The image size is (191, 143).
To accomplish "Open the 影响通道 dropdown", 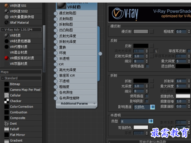I will coord(144,107).
